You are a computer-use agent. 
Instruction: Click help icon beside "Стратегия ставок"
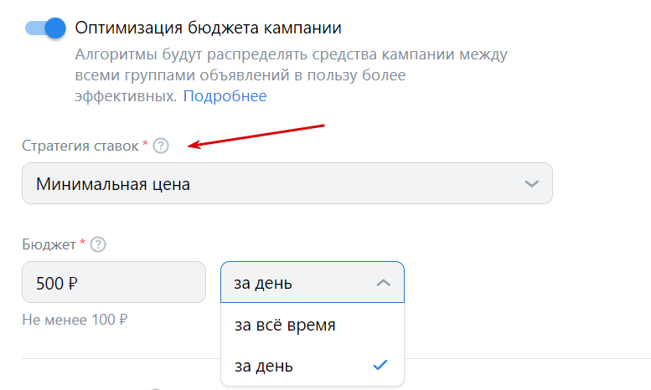click(162, 146)
